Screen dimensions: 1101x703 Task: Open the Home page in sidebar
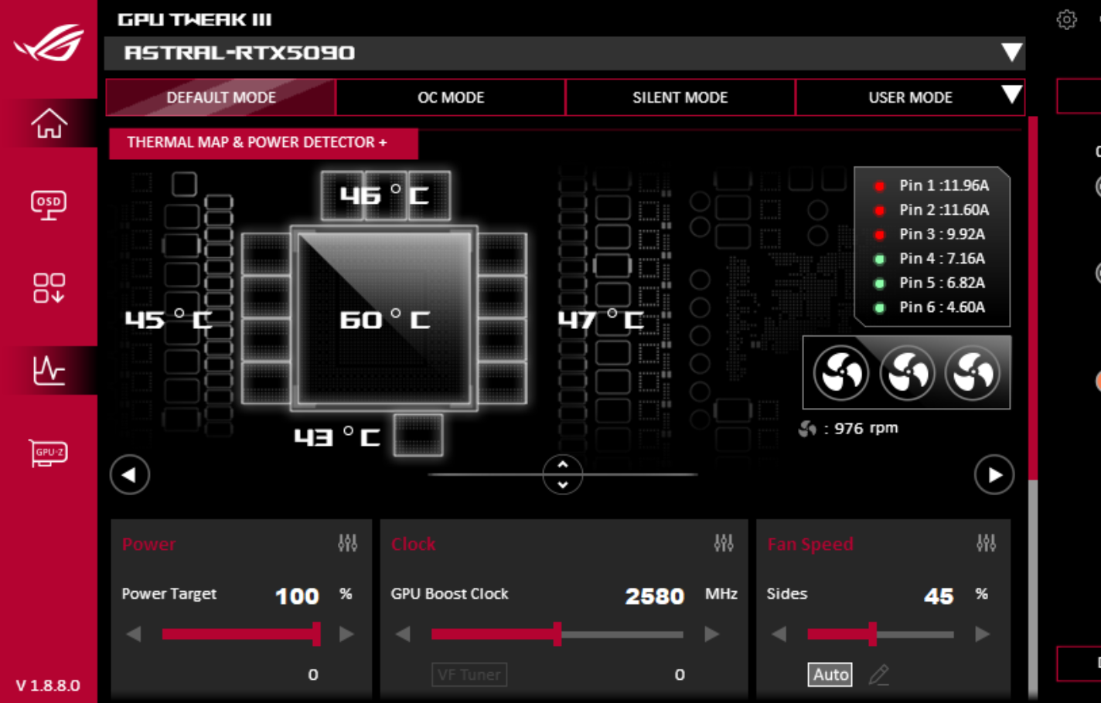tap(49, 124)
